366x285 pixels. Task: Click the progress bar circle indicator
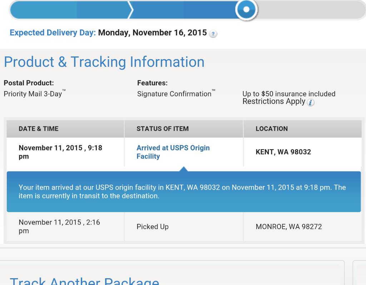pyautogui.click(x=246, y=9)
